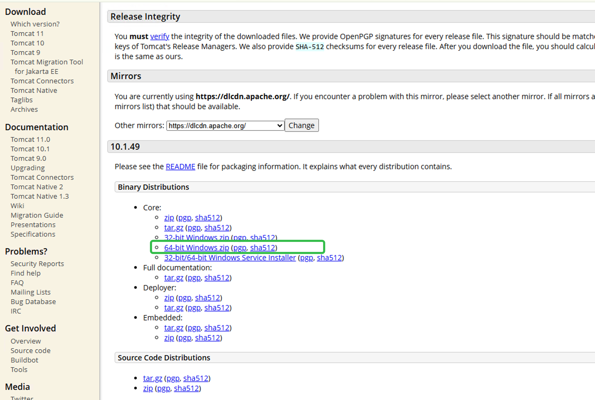Open Tomcat 10.1 documentation link
Screen dimensions: 595x400
tap(30, 149)
